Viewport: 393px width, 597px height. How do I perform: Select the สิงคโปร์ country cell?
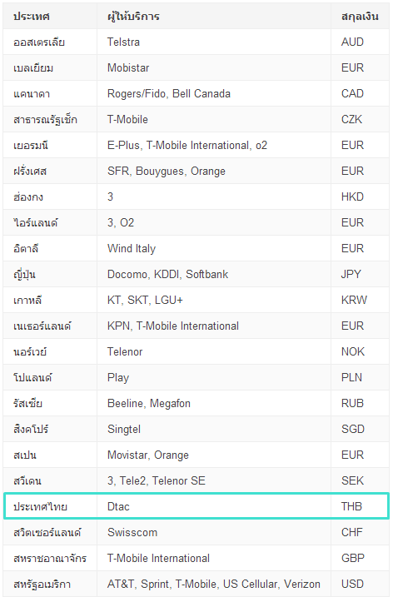[50, 429]
